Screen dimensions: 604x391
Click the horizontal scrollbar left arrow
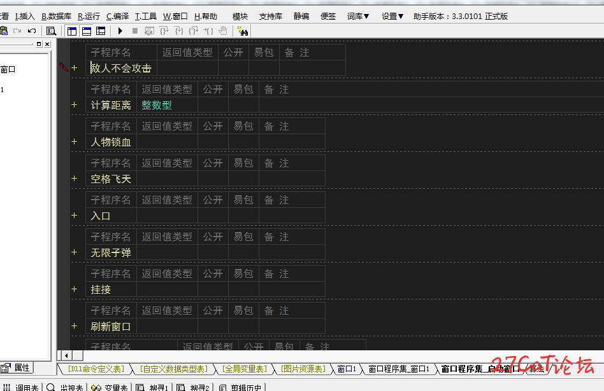[66, 355]
